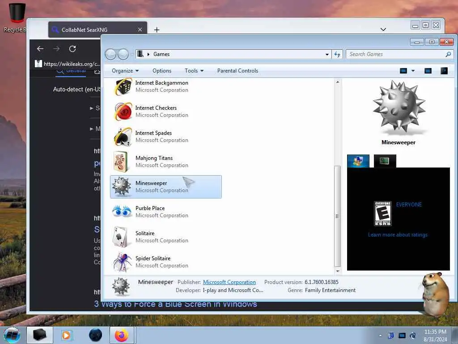Image resolution: width=458 pixels, height=344 pixels.
Task: Reload the page in the browser window
Action: pyautogui.click(x=72, y=49)
